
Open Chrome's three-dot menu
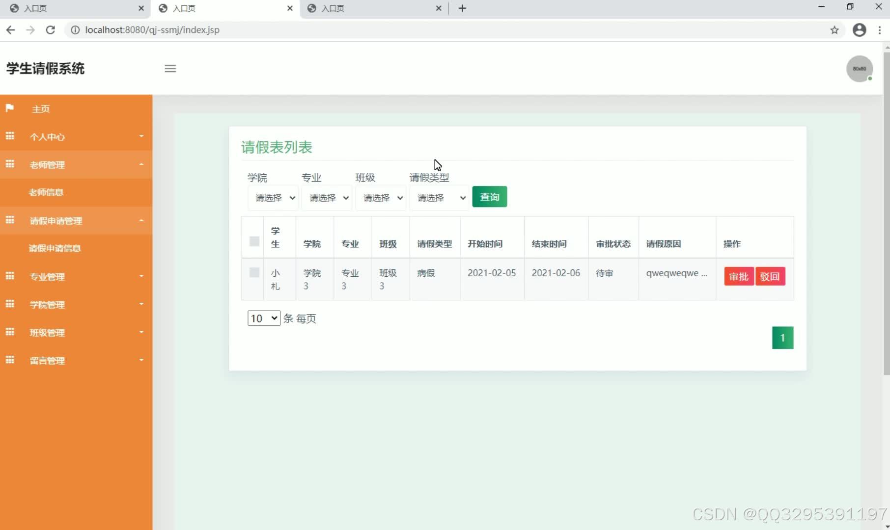click(x=880, y=30)
